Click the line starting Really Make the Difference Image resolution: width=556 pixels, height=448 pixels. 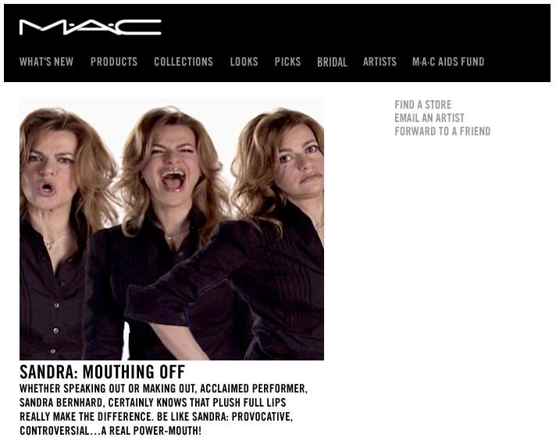tap(156, 417)
